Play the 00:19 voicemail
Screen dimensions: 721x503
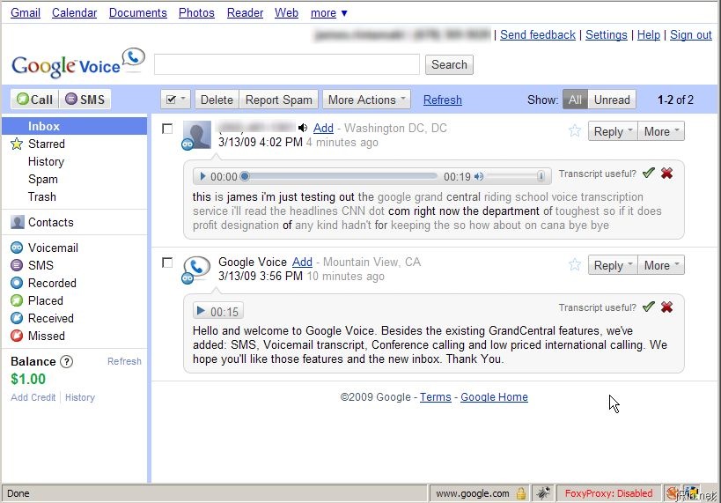(x=202, y=176)
